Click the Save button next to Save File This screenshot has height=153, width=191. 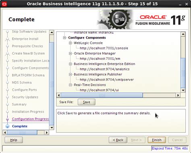(87, 102)
